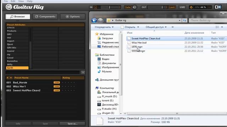Open the address bar path dropdown

click(x=179, y=20)
